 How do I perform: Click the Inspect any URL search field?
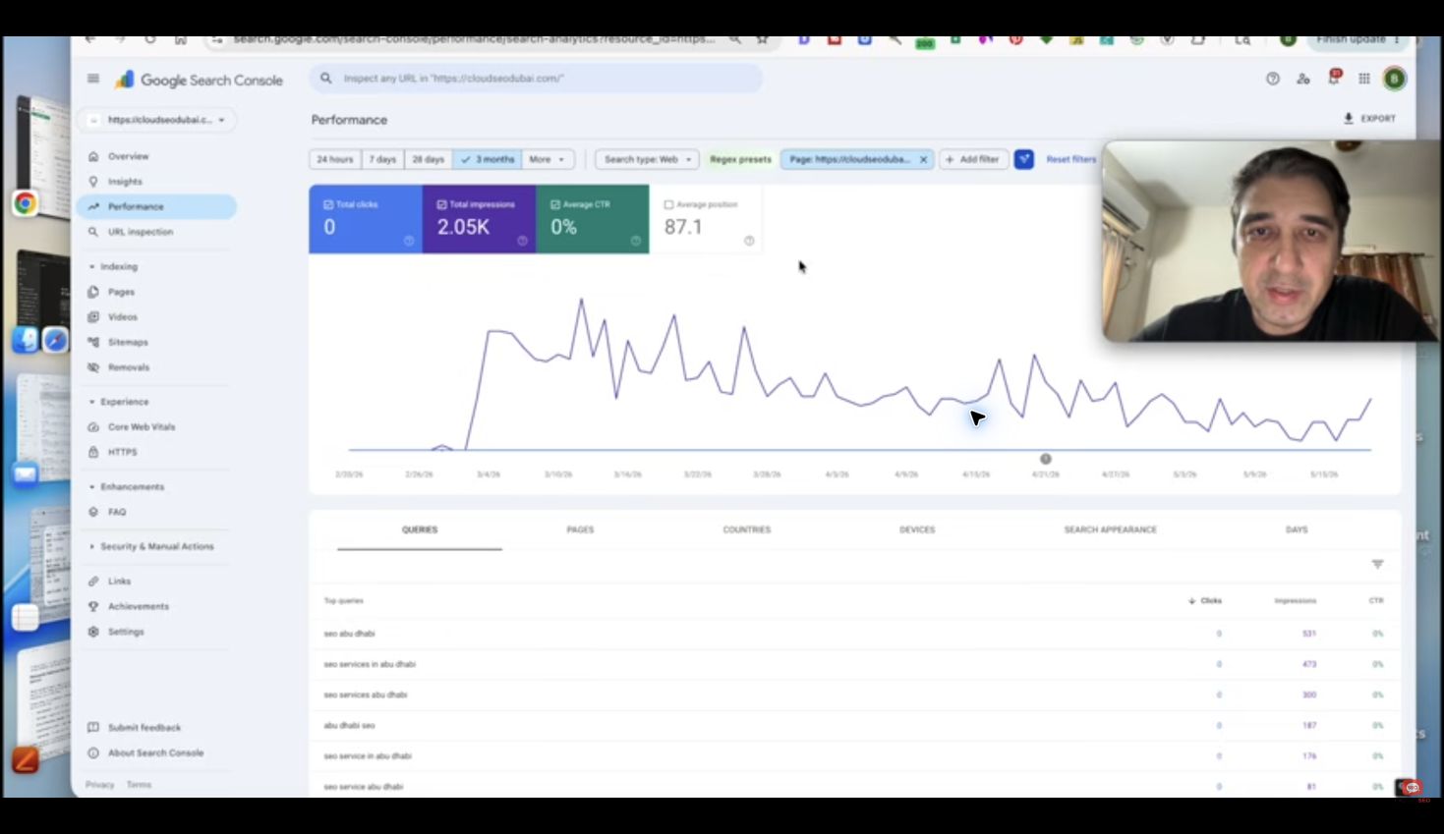click(537, 79)
